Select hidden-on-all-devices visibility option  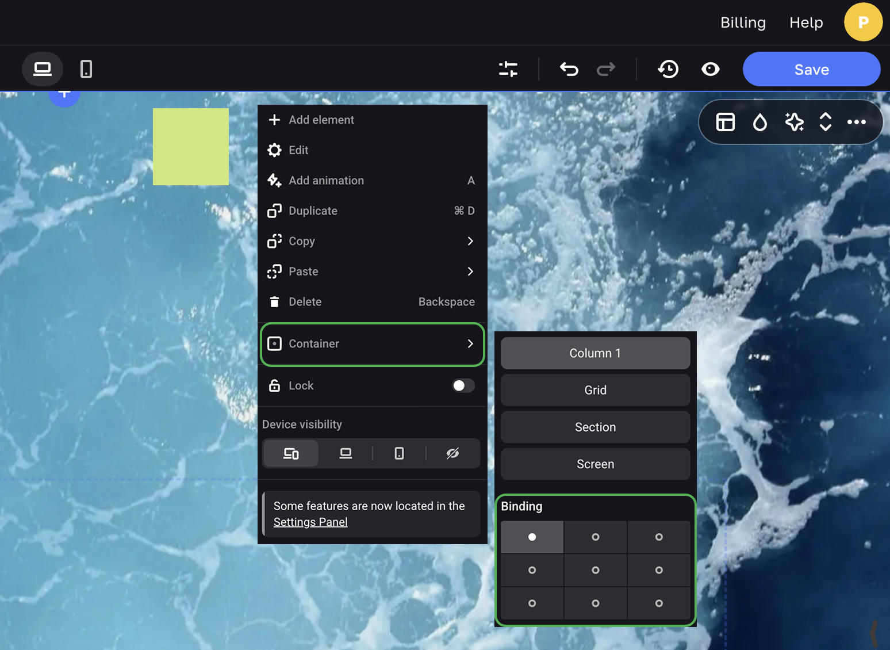(x=452, y=453)
